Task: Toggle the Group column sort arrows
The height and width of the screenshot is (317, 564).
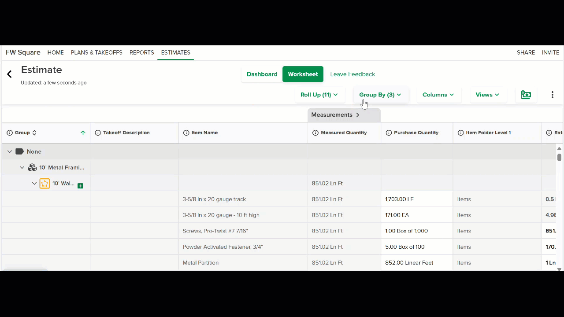Action: point(34,133)
